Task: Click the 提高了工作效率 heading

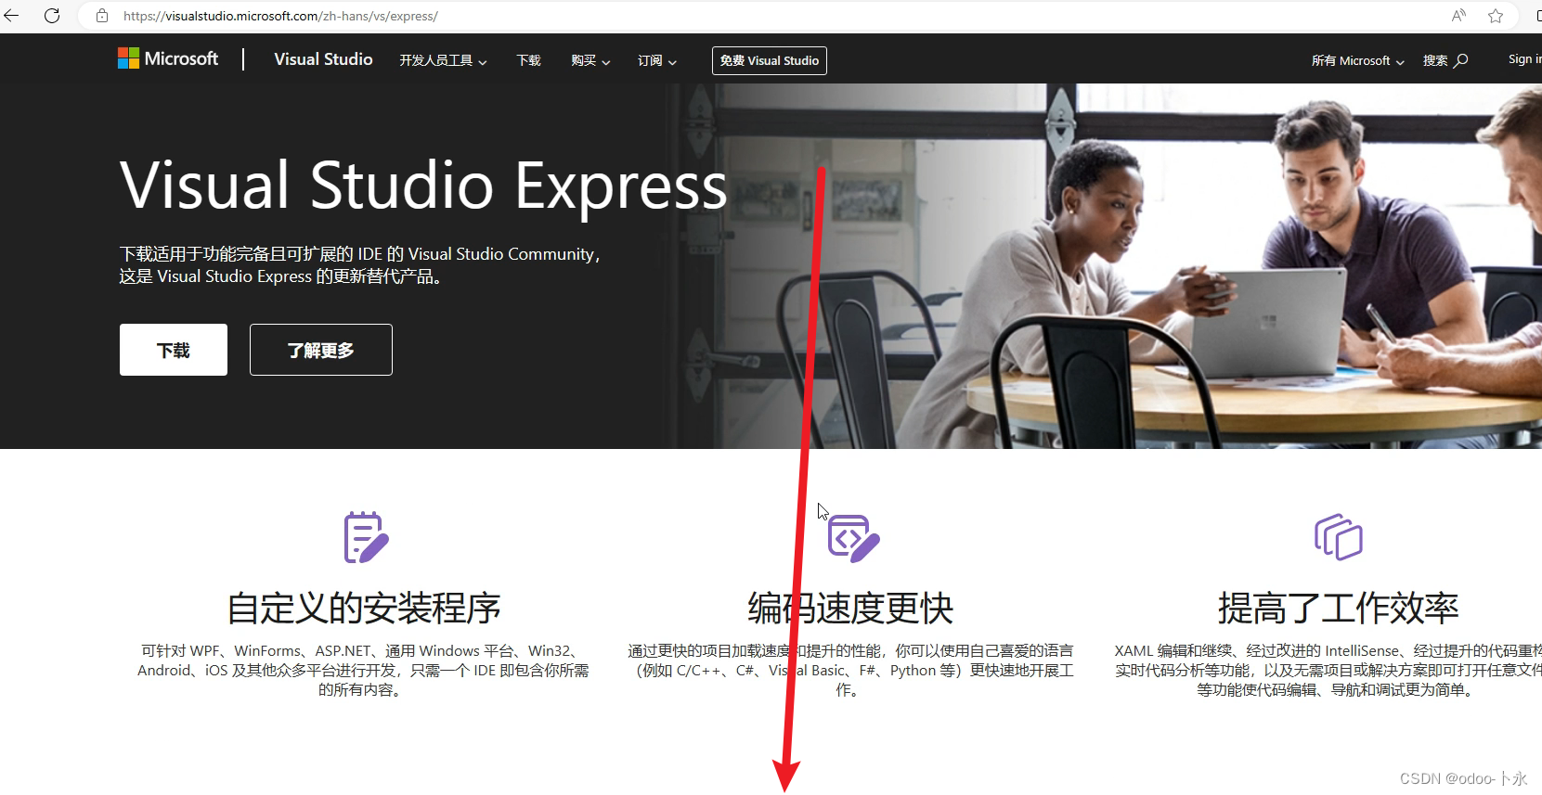Action: (1338, 609)
